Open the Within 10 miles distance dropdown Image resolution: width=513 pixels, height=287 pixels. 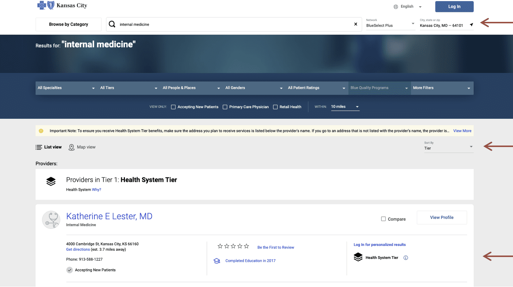click(345, 107)
